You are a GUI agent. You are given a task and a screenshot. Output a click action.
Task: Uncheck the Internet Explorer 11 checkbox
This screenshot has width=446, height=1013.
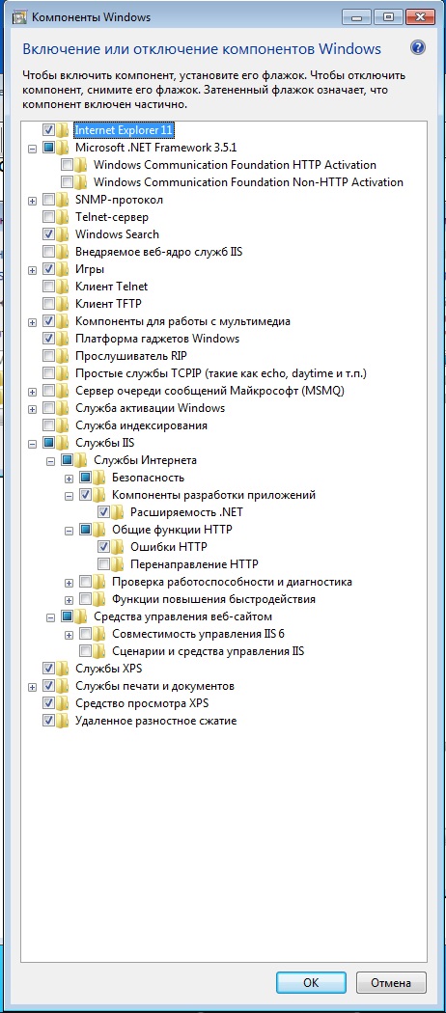coord(48,130)
